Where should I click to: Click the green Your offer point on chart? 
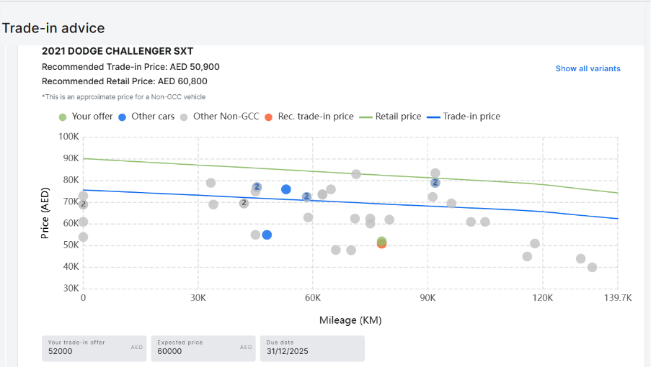(381, 241)
